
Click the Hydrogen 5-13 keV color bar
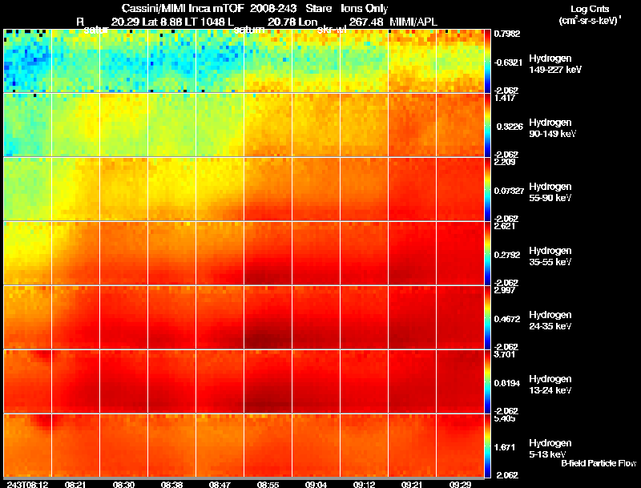point(487,446)
